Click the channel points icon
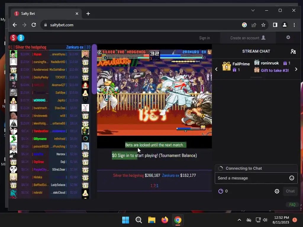This screenshot has height=227, width=303. click(220, 191)
